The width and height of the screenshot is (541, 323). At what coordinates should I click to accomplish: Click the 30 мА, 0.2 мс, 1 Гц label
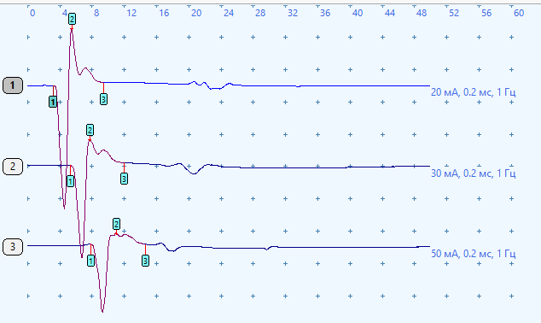click(x=474, y=173)
